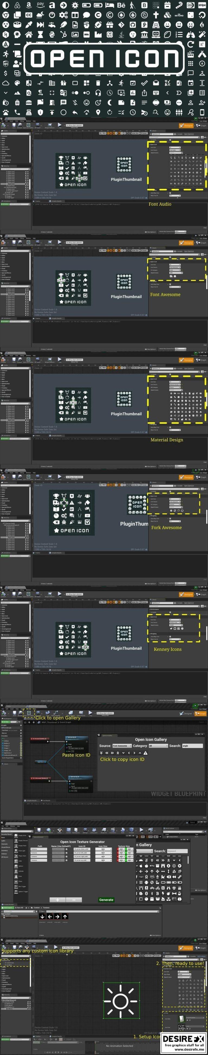Viewport: 208px width, 1055px height.
Task: Click the gallery Search field showing keyword
Action: point(177,851)
